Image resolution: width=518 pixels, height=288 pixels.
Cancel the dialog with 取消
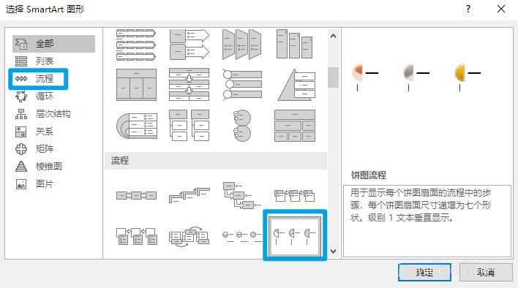pos(486,272)
